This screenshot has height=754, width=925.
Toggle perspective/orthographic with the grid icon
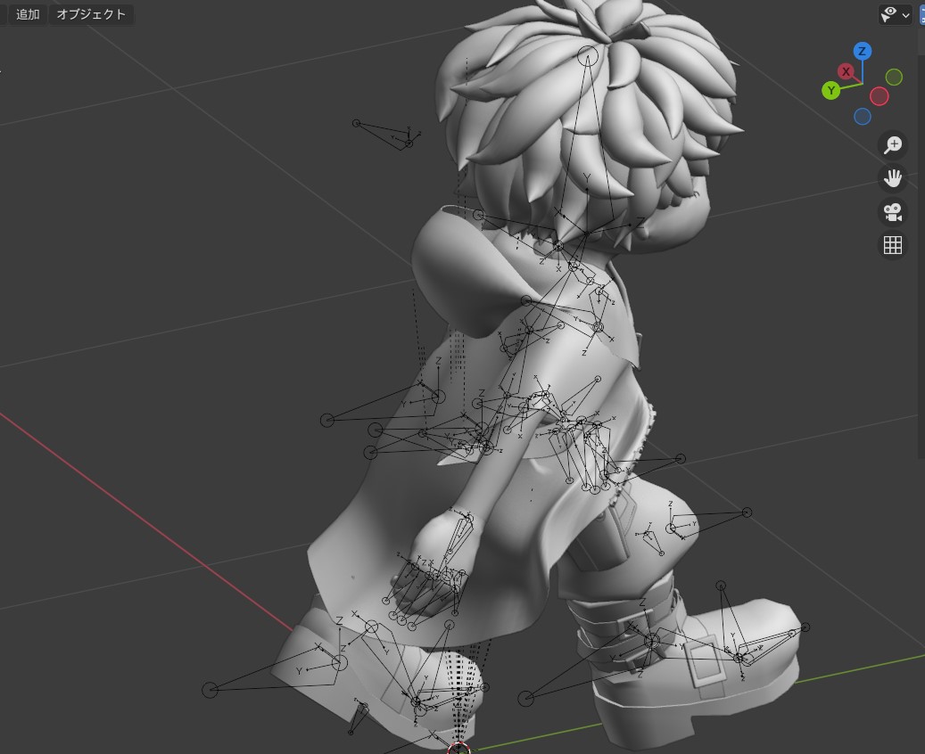(x=893, y=245)
